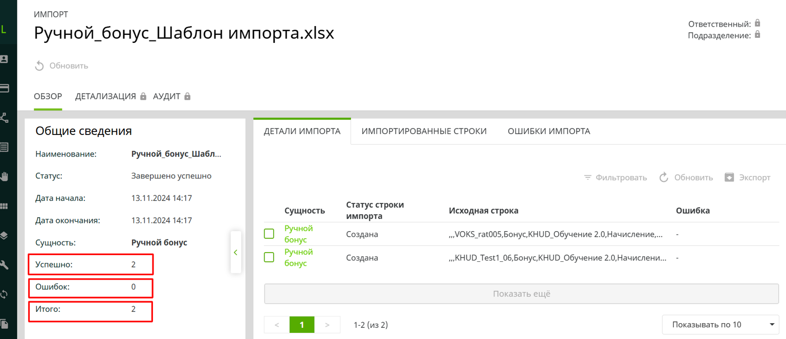Collapse the Общие сведения panel with chevron
This screenshot has height=339, width=786.
(235, 252)
